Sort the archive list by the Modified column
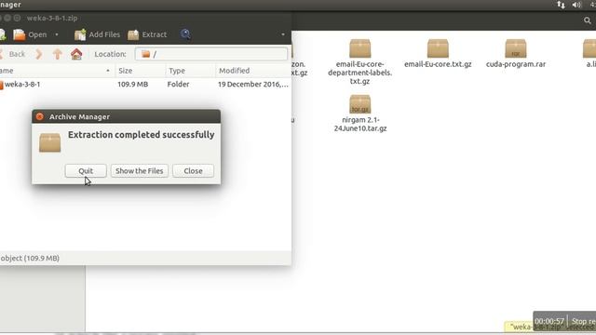The width and height of the screenshot is (596, 335). 253,71
